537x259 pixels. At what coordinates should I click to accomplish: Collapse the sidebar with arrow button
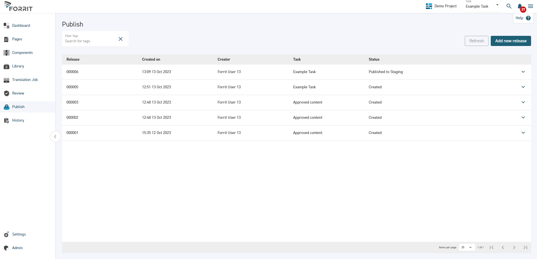55,137
